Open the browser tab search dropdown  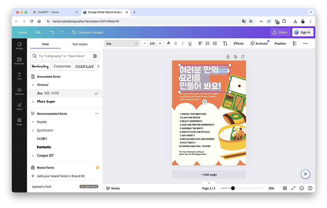click(x=311, y=12)
